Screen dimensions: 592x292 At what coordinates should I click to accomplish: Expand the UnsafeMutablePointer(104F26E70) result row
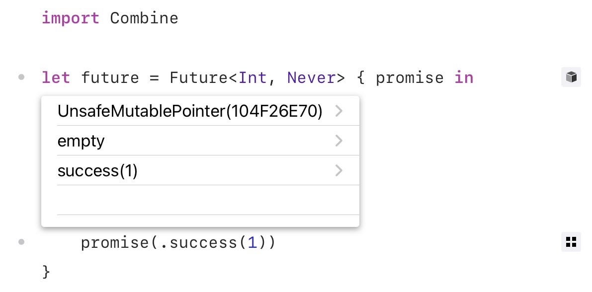pyautogui.click(x=339, y=111)
